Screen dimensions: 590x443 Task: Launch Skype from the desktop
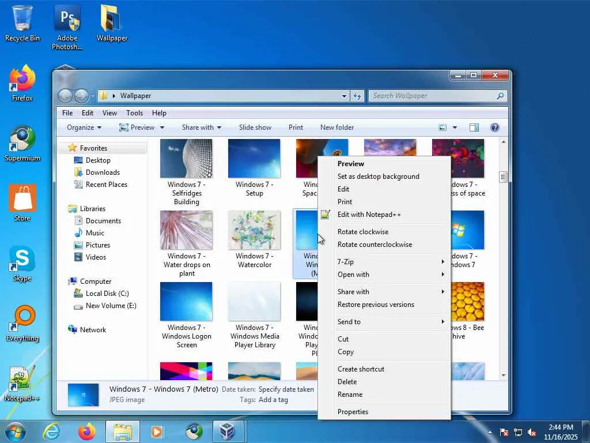coord(22,263)
